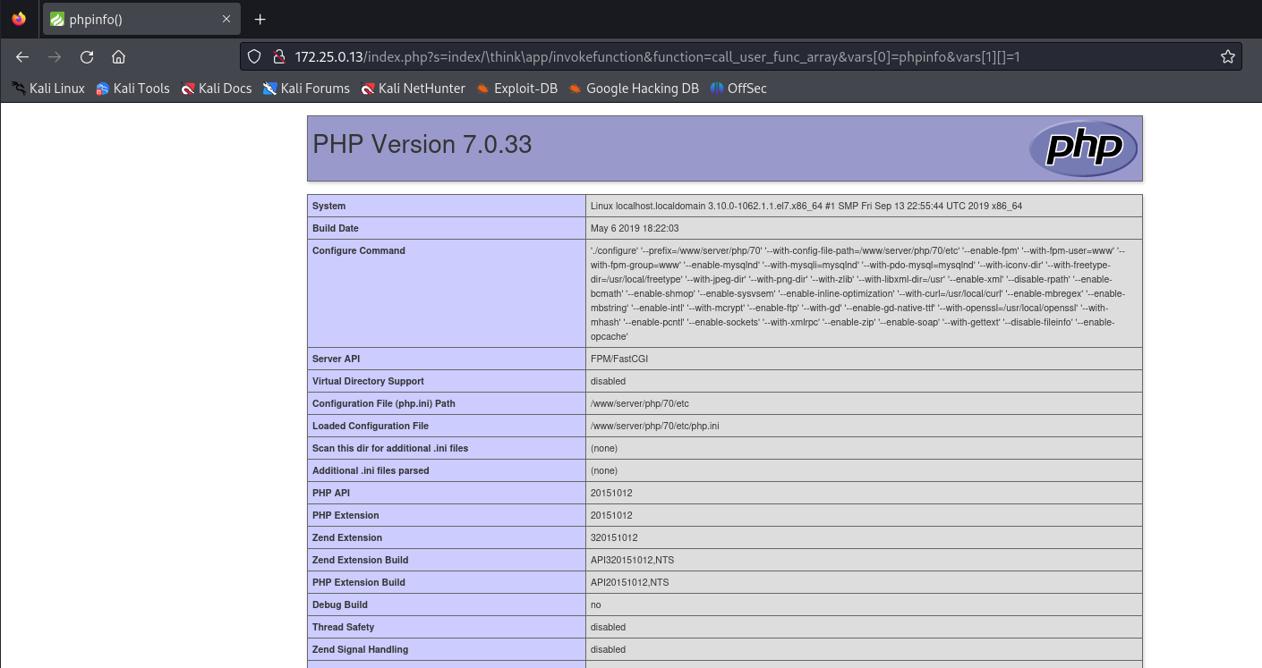The width and height of the screenshot is (1262, 668).
Task: Click the PHP API label
Action: [333, 493]
